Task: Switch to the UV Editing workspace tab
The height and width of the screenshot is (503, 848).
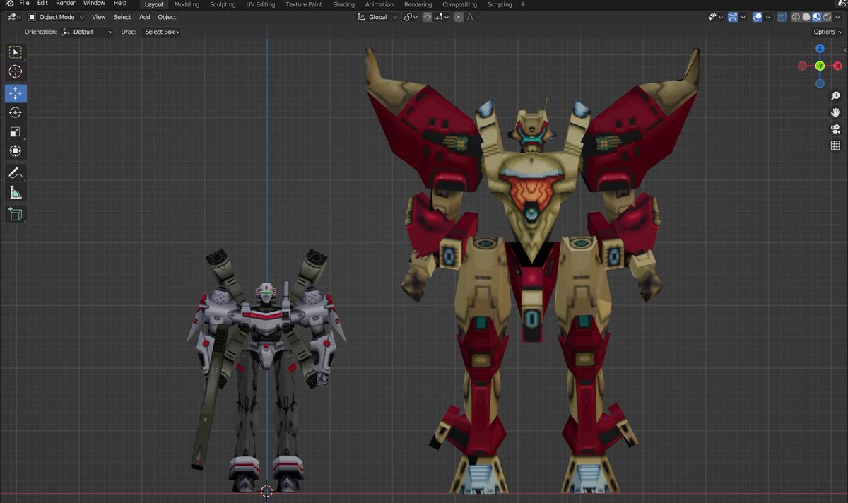Action: [261, 4]
